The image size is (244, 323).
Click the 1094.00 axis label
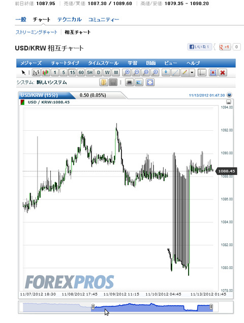click(x=227, y=107)
